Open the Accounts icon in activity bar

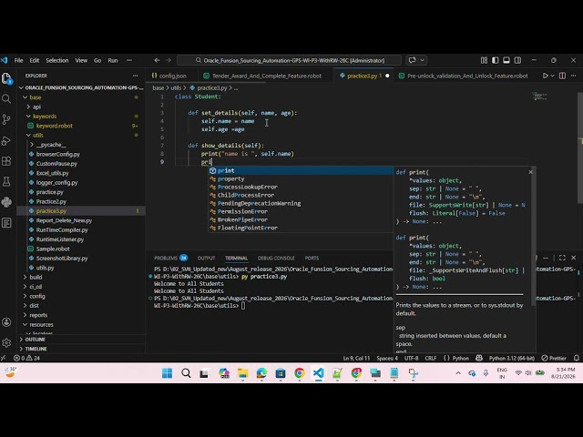[x=6, y=322]
